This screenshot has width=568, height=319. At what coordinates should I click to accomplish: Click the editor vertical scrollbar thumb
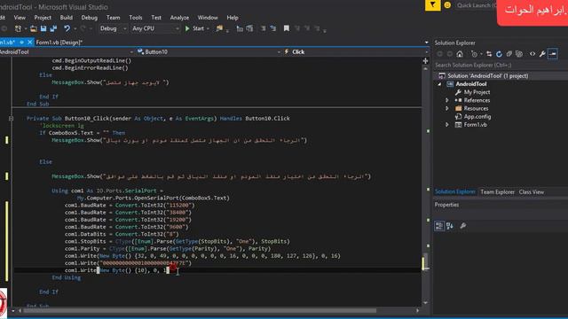(x=426, y=261)
